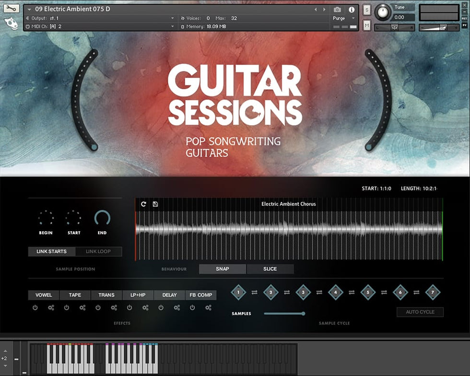Click the Solo 'S' button
The width and height of the screenshot is (470, 376).
pos(367,10)
